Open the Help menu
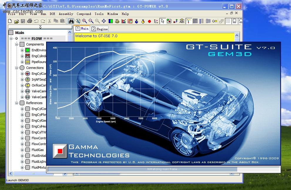The height and width of the screenshot is (190, 291). 125,14
